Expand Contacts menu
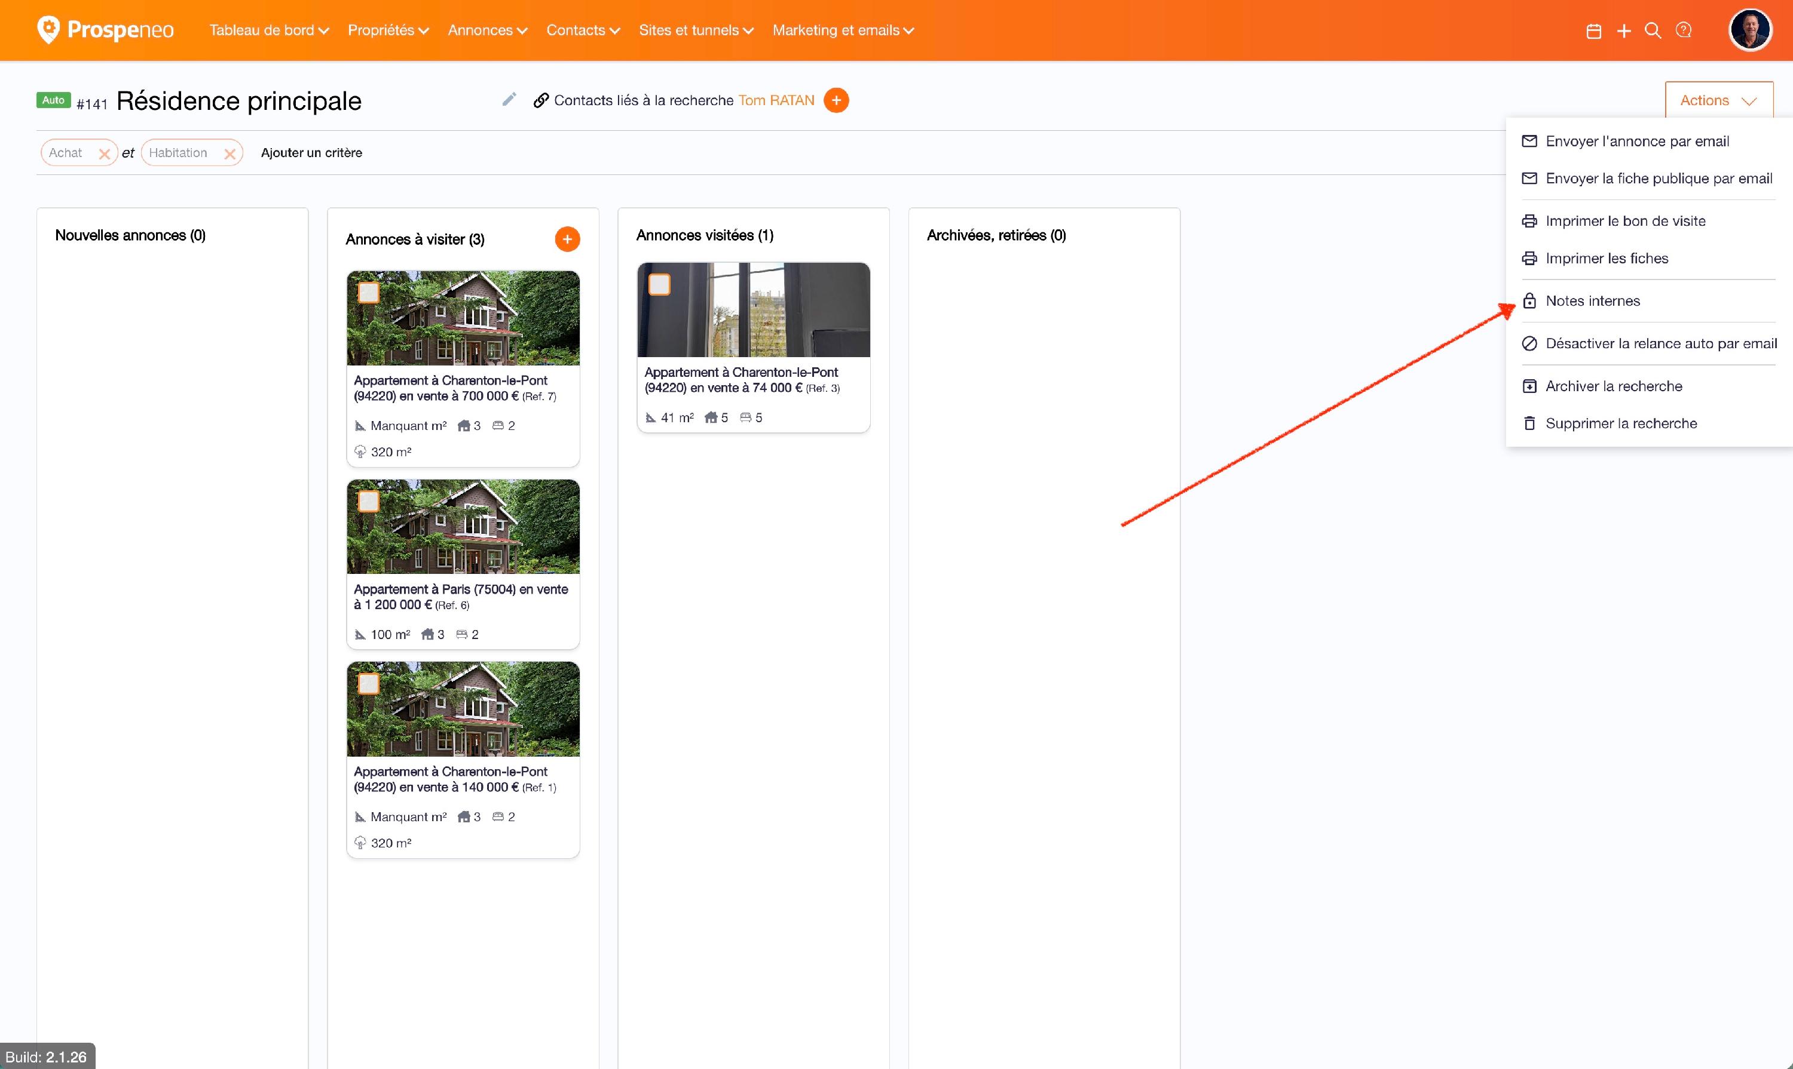 583,30
